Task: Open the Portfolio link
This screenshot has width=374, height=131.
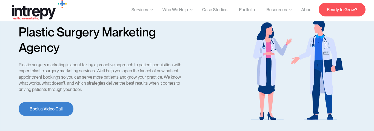Action: [x=247, y=10]
